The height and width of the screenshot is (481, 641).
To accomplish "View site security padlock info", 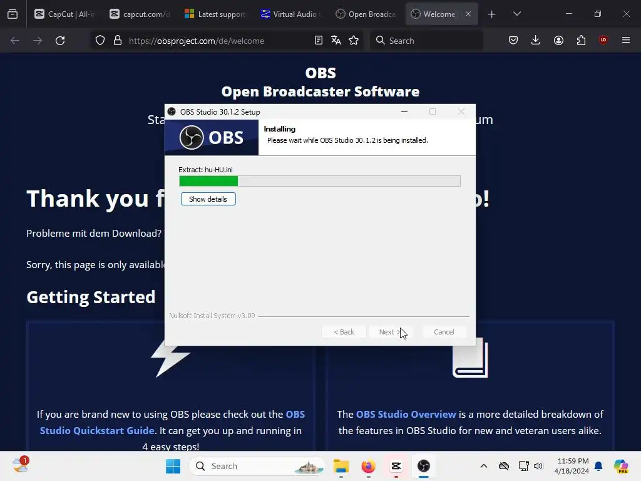I will (x=118, y=41).
